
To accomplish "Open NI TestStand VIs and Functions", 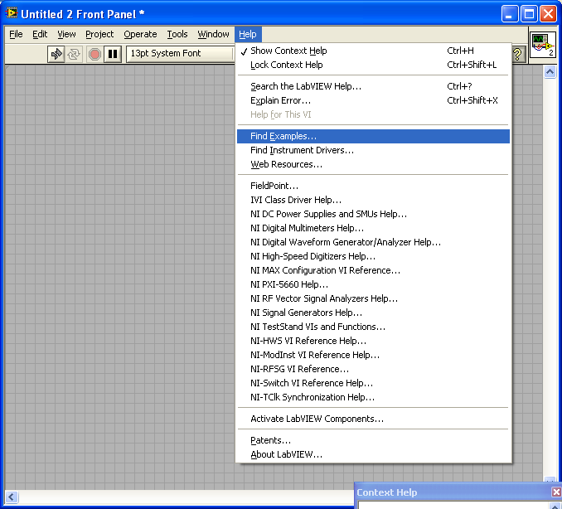I will [x=373, y=327].
